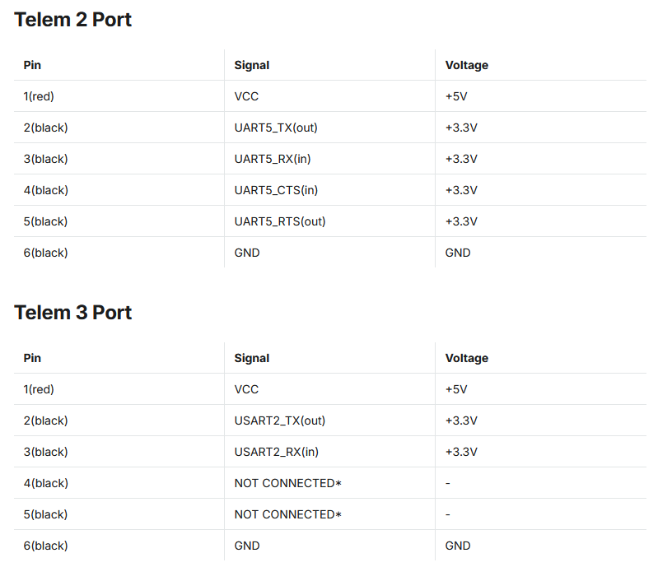The width and height of the screenshot is (658, 567).
Task: Select the +5V cell in Telem 2 table
Action: click(456, 96)
